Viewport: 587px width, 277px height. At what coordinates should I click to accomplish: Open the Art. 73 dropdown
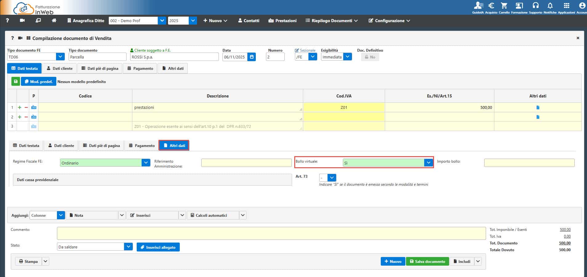coord(332,178)
